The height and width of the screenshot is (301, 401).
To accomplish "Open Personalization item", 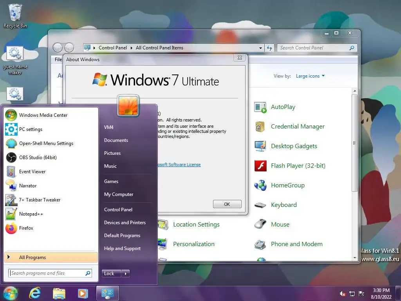I will point(193,244).
